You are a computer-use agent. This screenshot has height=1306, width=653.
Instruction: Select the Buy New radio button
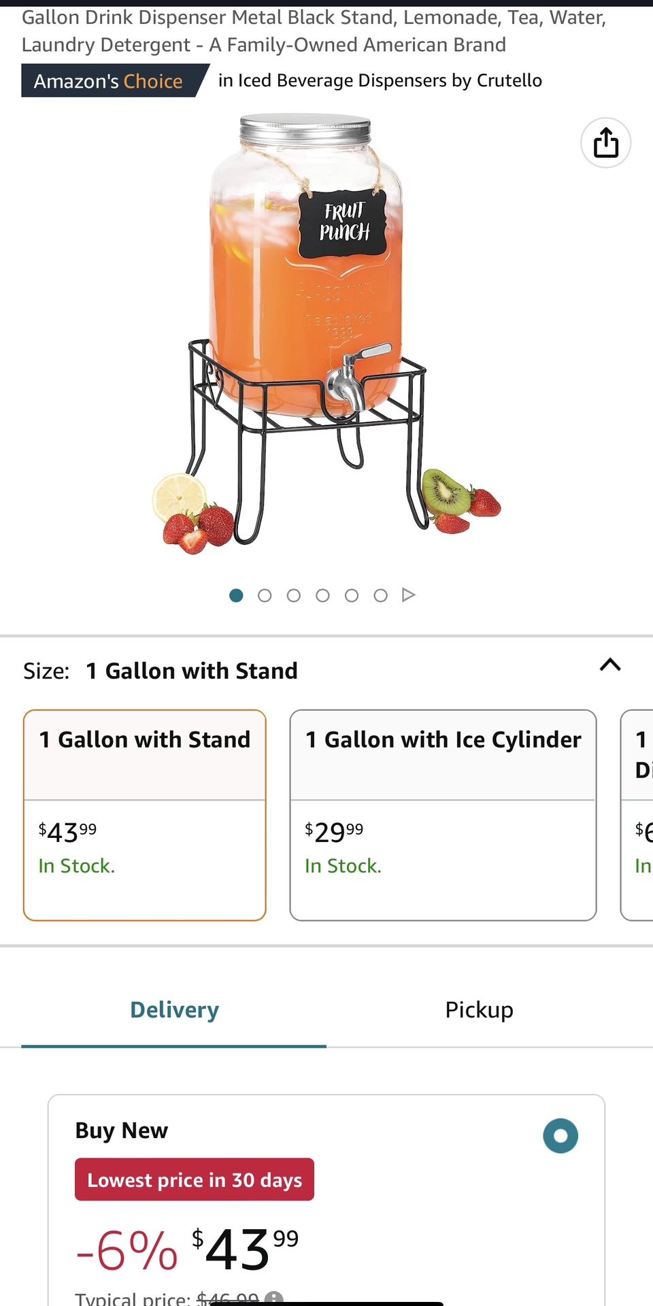pyautogui.click(x=560, y=1136)
